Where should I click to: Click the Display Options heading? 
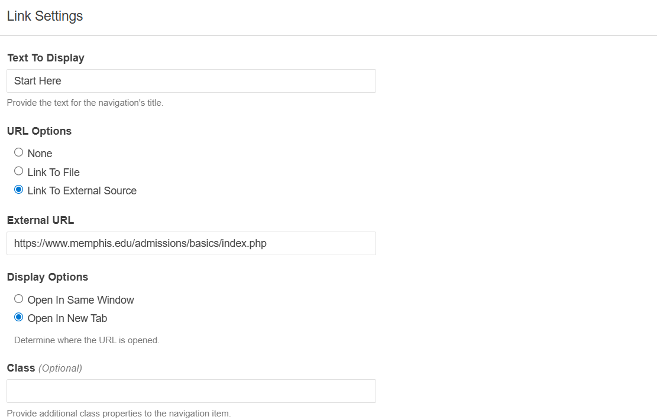47,276
